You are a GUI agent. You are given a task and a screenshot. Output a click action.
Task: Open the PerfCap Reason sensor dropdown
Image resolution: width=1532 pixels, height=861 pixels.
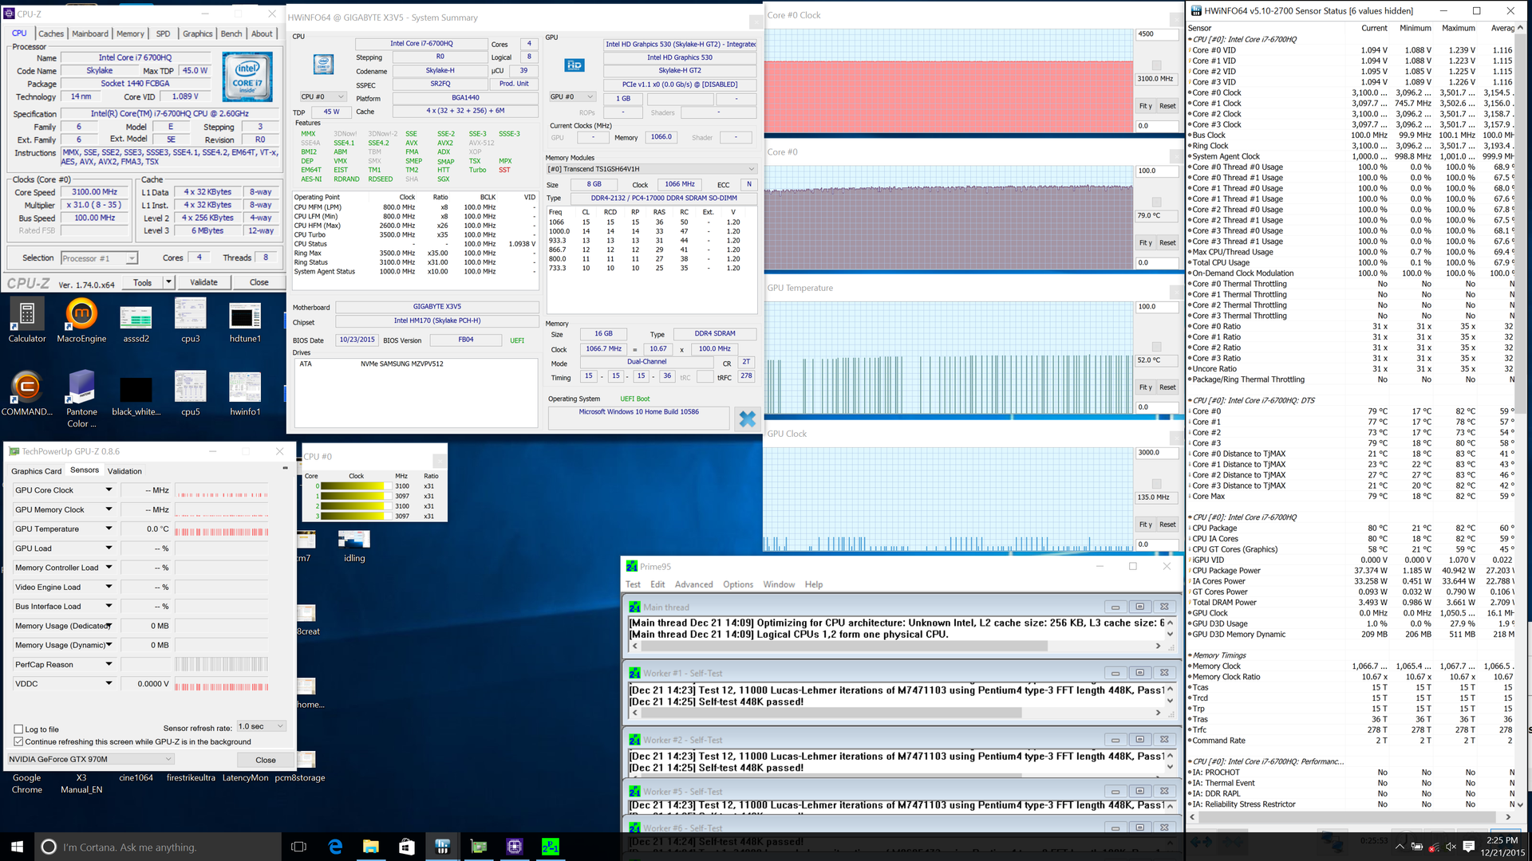109,665
